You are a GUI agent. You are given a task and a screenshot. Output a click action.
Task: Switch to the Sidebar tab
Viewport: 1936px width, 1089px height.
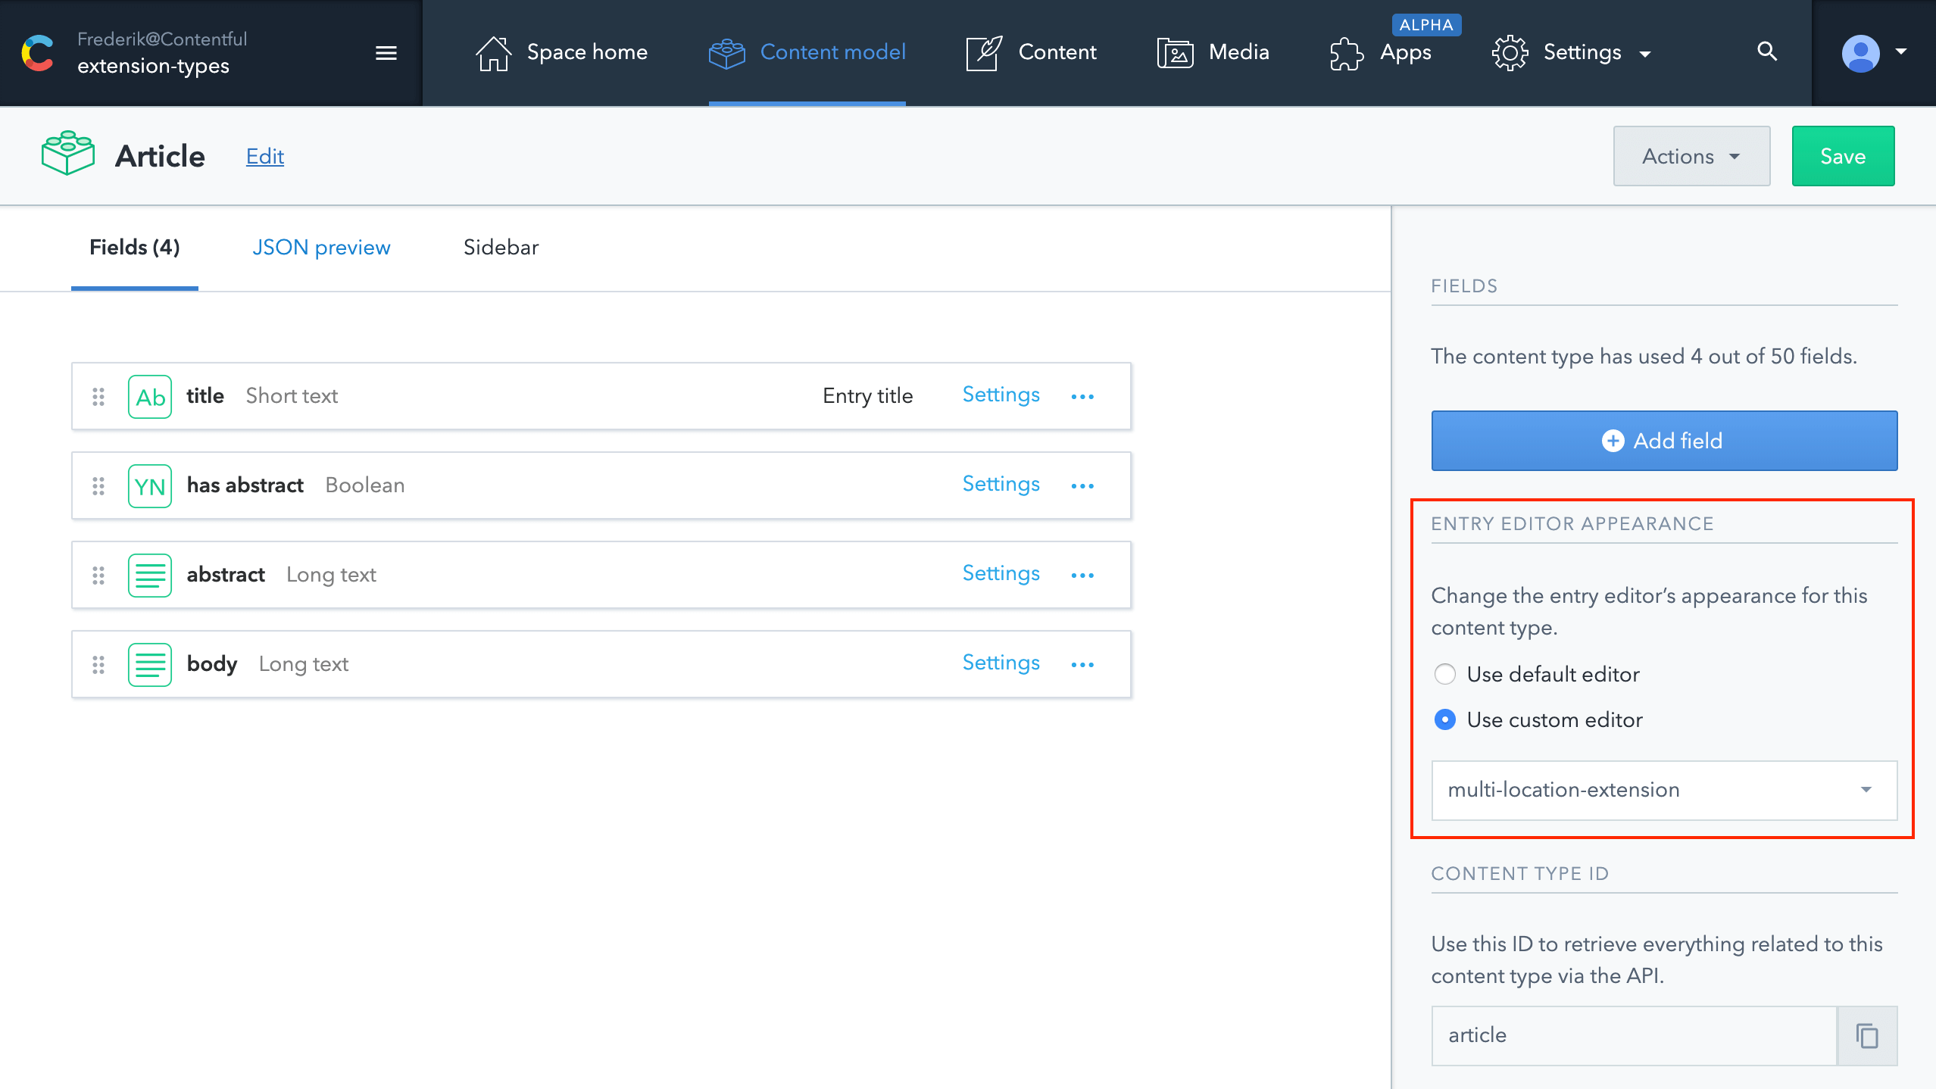pyautogui.click(x=500, y=248)
